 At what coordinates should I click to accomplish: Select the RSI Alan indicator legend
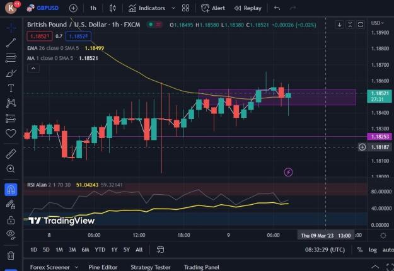click(49, 185)
